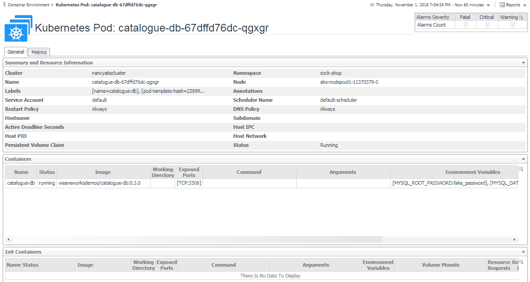Click the [TCP:3306] exposed ports cell
Image resolution: width=530 pixels, height=282 pixels.
pos(189,183)
